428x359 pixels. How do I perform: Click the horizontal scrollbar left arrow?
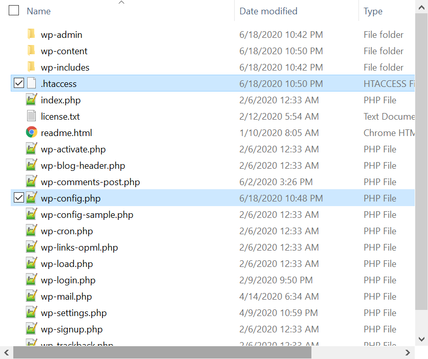[7, 352]
